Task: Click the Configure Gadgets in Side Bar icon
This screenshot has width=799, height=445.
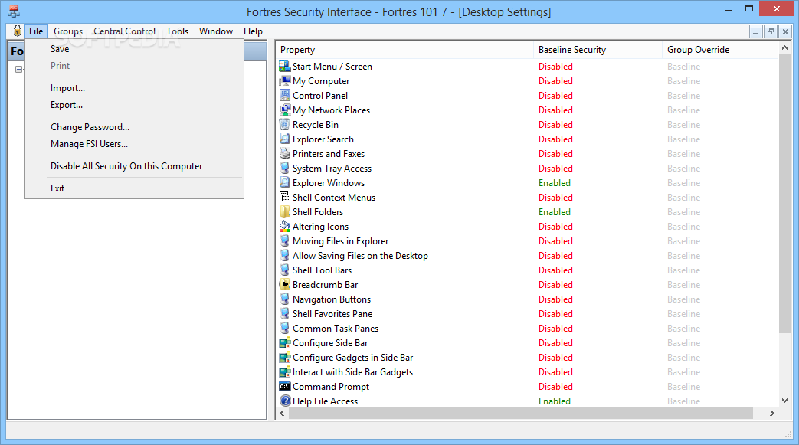Action: (x=285, y=358)
